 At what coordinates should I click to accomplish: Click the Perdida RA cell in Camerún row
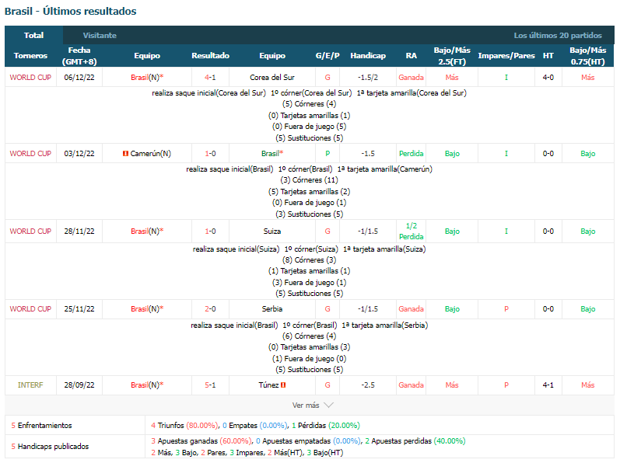[x=412, y=154]
